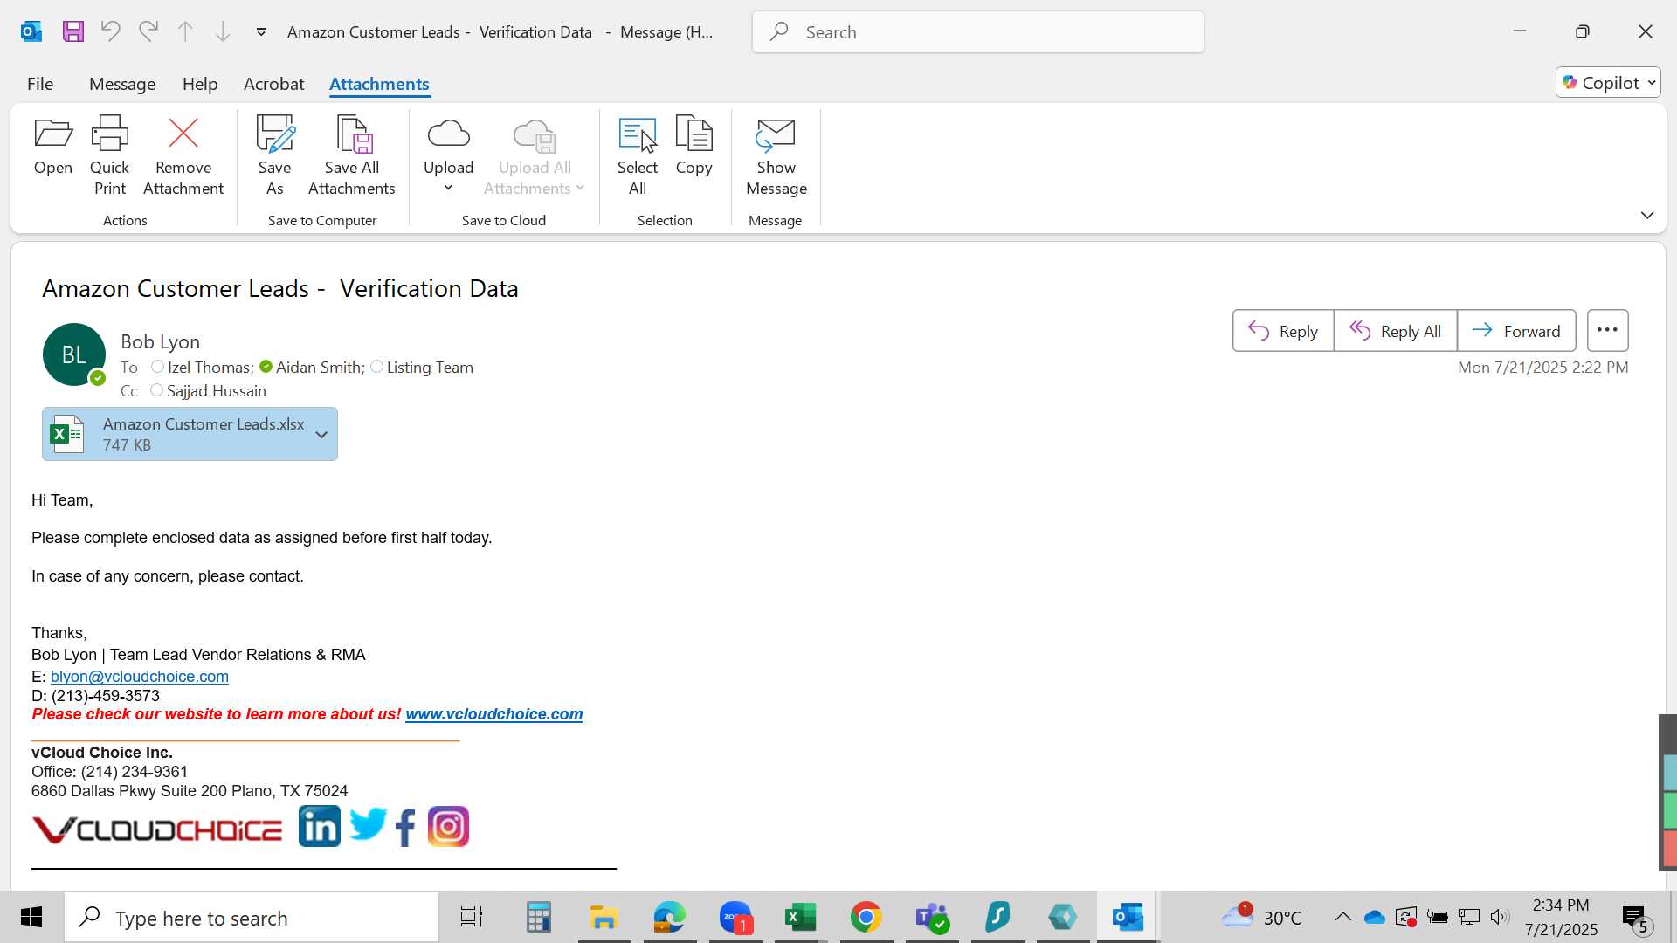Viewport: 1677px width, 943px height.
Task: Forward this email
Action: 1516,331
